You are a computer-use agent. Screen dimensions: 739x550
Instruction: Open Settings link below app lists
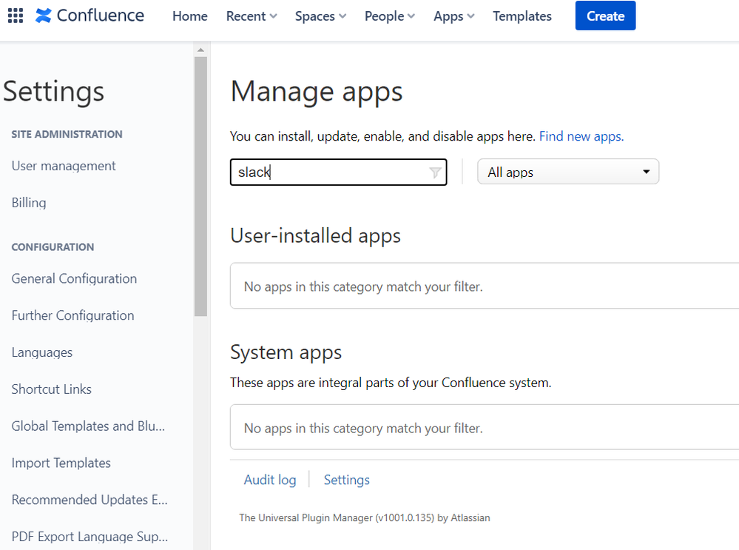click(346, 480)
